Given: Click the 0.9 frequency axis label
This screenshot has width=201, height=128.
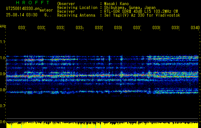Looking at the screenshot, I should click(x=3, y=74).
